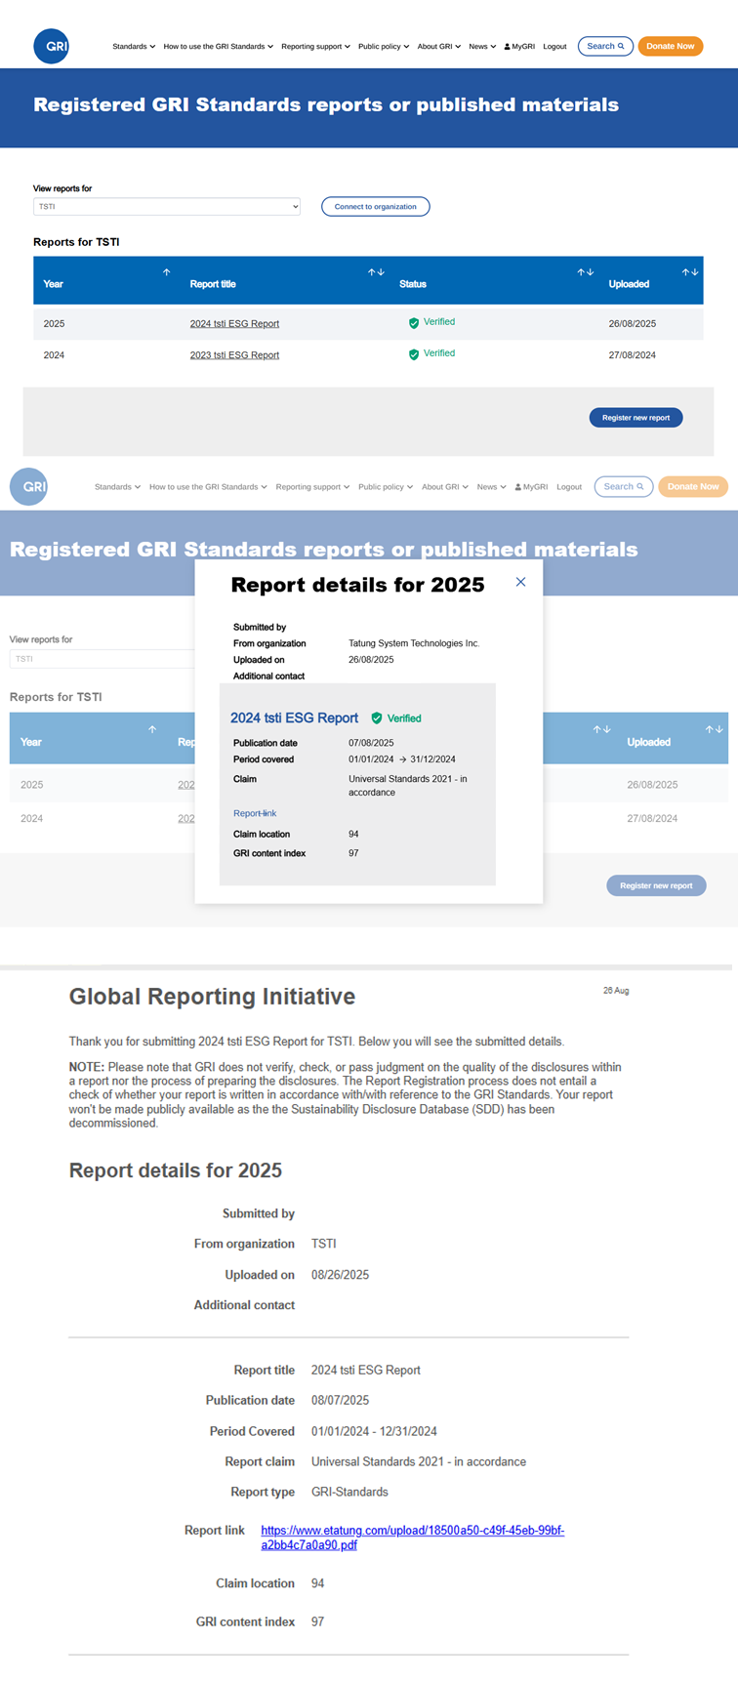Click the 26 Aug email date

pos(616,991)
